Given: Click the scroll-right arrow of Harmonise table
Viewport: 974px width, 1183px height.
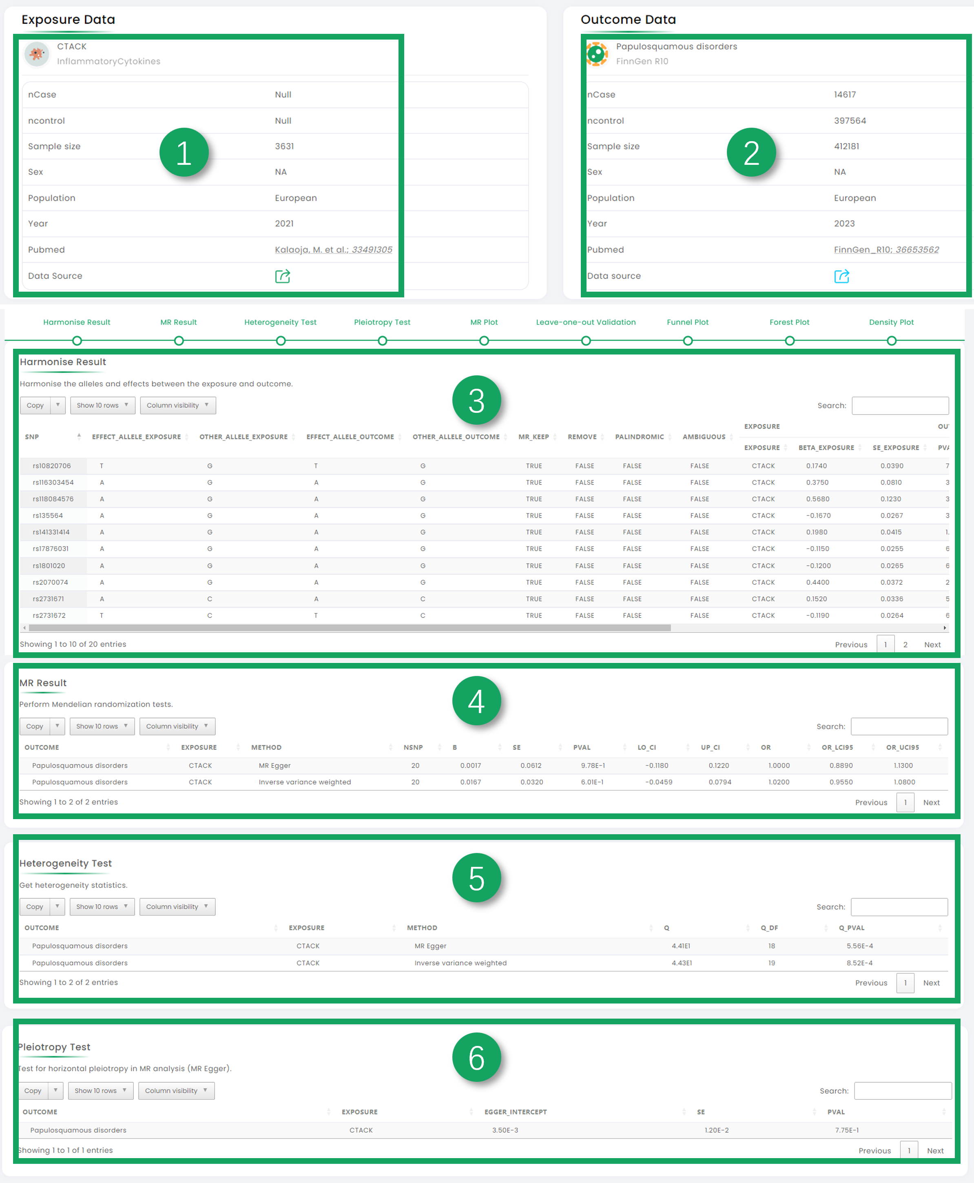Looking at the screenshot, I should [945, 628].
